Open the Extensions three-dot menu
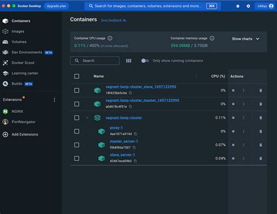Image resolution: width=277 pixels, height=214 pixels. click(x=54, y=100)
